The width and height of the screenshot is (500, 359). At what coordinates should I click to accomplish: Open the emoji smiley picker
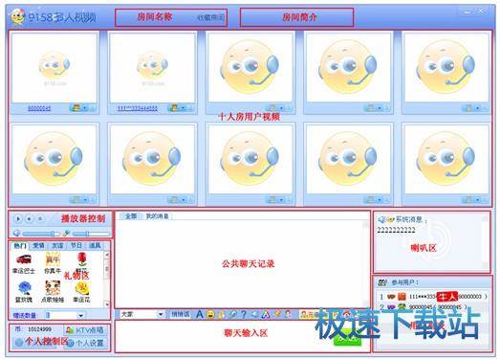point(210,315)
